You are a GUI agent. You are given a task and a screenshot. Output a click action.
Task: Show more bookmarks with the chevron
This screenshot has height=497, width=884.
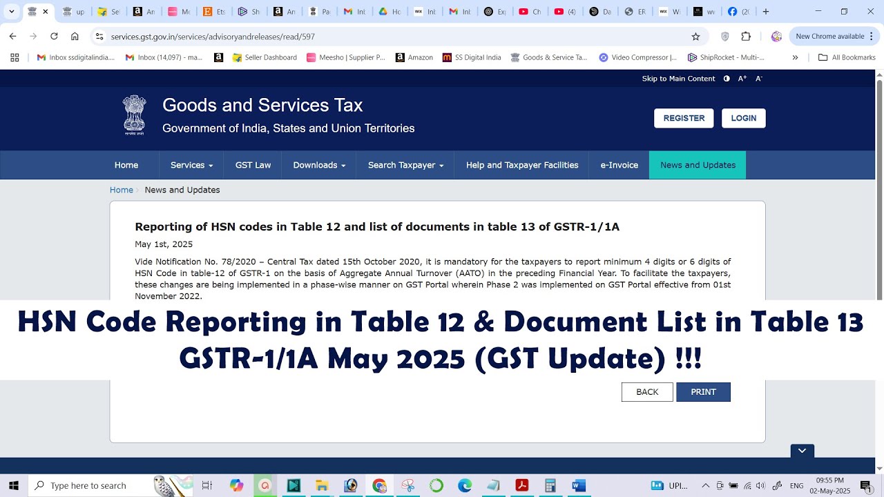tap(795, 57)
